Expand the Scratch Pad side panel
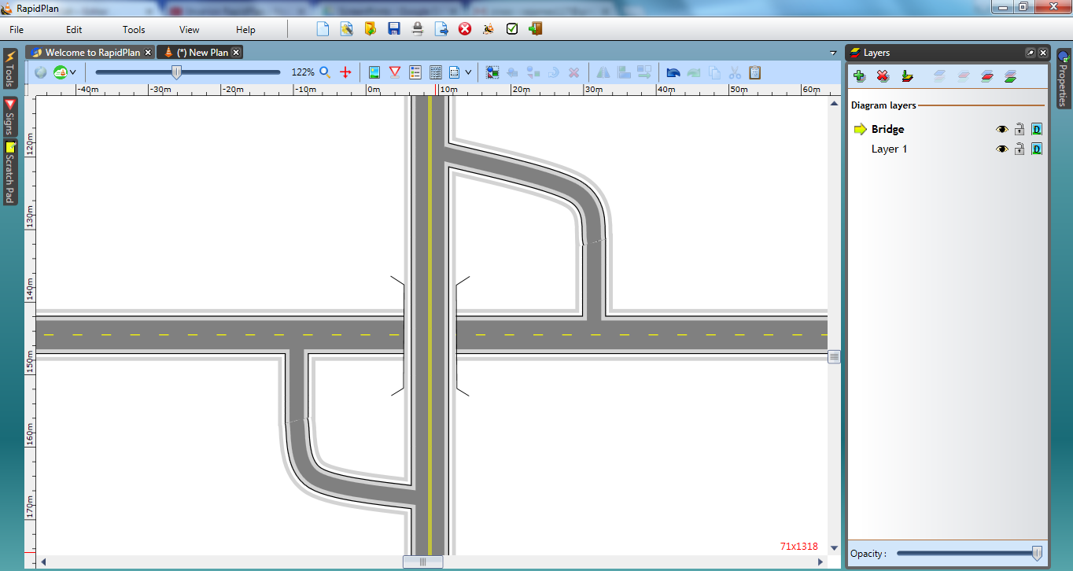 [x=9, y=172]
